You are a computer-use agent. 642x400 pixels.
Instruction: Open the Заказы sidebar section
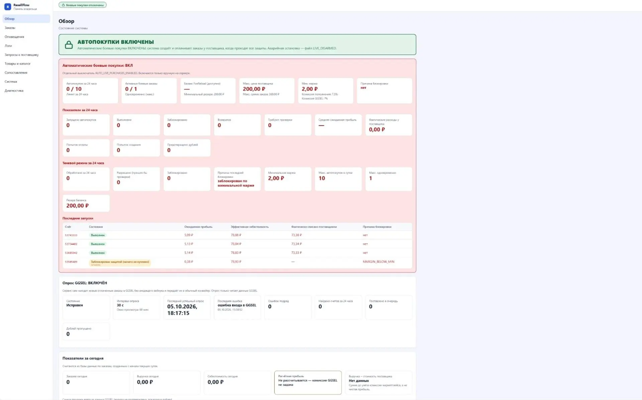(26, 28)
